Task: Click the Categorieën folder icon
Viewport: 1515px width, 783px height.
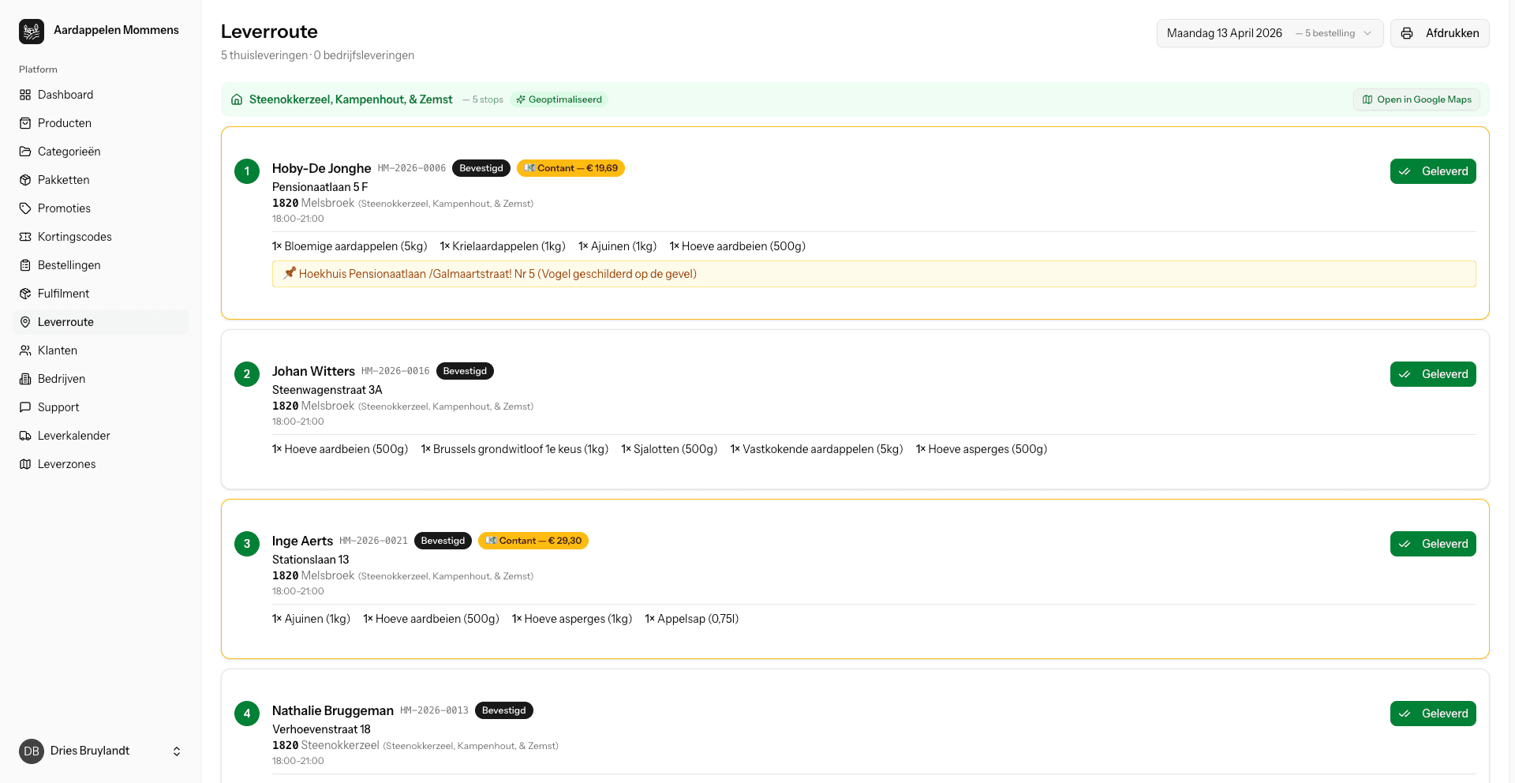Action: tap(25, 152)
